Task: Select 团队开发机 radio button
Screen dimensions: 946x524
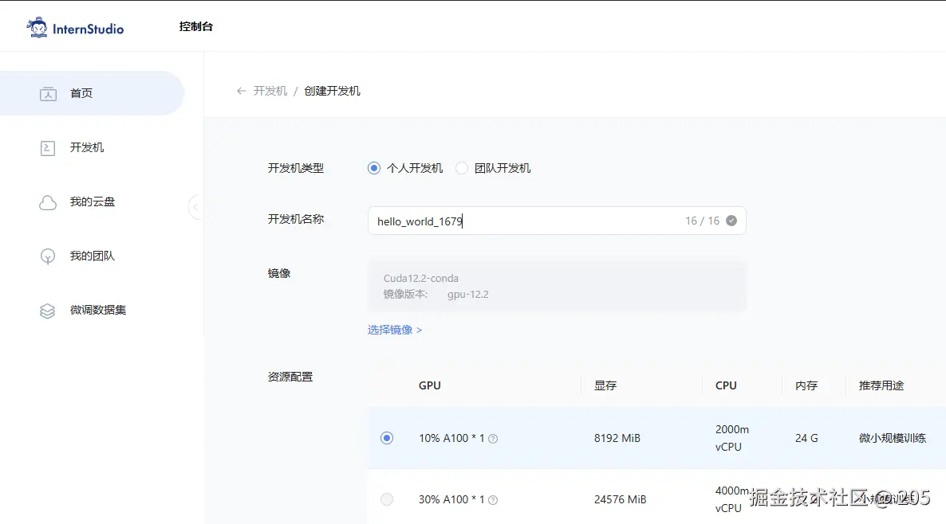Action: (462, 168)
